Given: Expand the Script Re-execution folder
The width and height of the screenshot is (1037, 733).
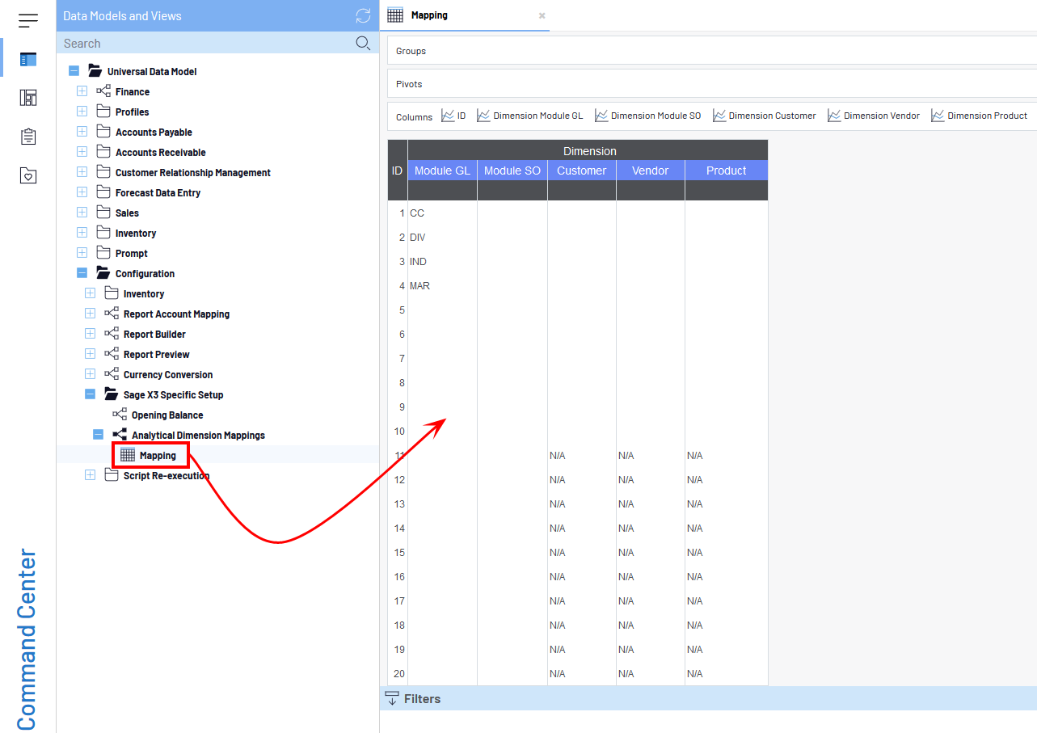Looking at the screenshot, I should pyautogui.click(x=91, y=475).
